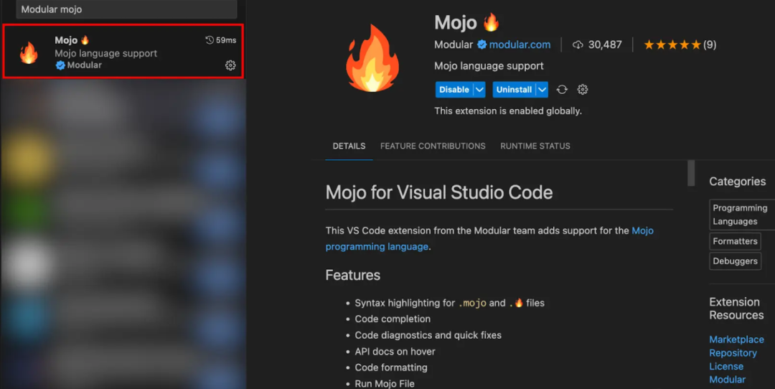
Task: Click the extensions search field
Action: [126, 9]
